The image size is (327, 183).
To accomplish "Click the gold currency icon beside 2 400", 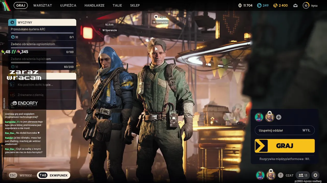I will [x=275, y=5].
